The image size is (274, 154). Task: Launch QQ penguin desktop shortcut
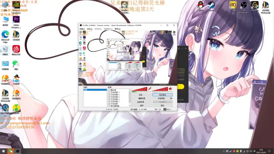coord(200,6)
